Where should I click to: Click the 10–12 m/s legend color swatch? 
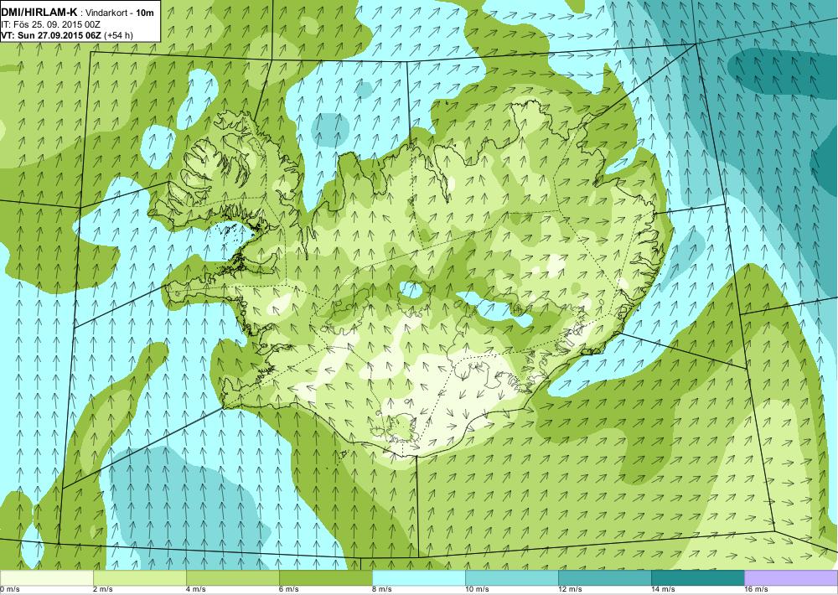click(512, 578)
